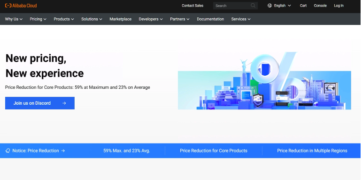Click arrow next to Notice: Price Reduction
The width and height of the screenshot is (362, 180).
63,151
